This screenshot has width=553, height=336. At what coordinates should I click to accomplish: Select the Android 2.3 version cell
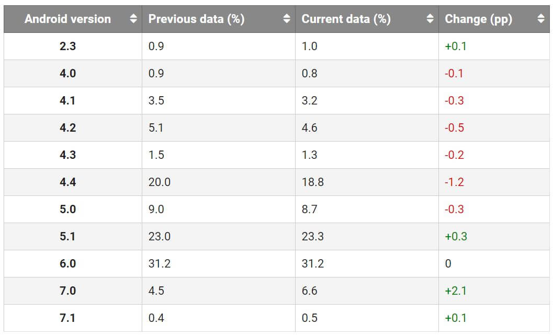coord(67,46)
